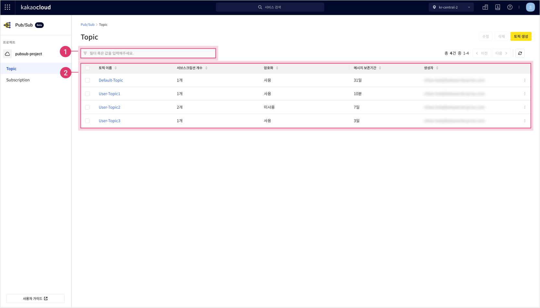Click the 3일 retention value

pos(356,121)
